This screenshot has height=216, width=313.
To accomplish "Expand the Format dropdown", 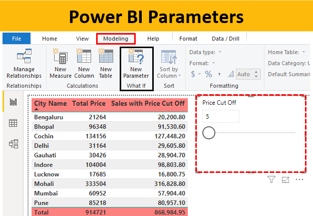I will tap(213, 63).
